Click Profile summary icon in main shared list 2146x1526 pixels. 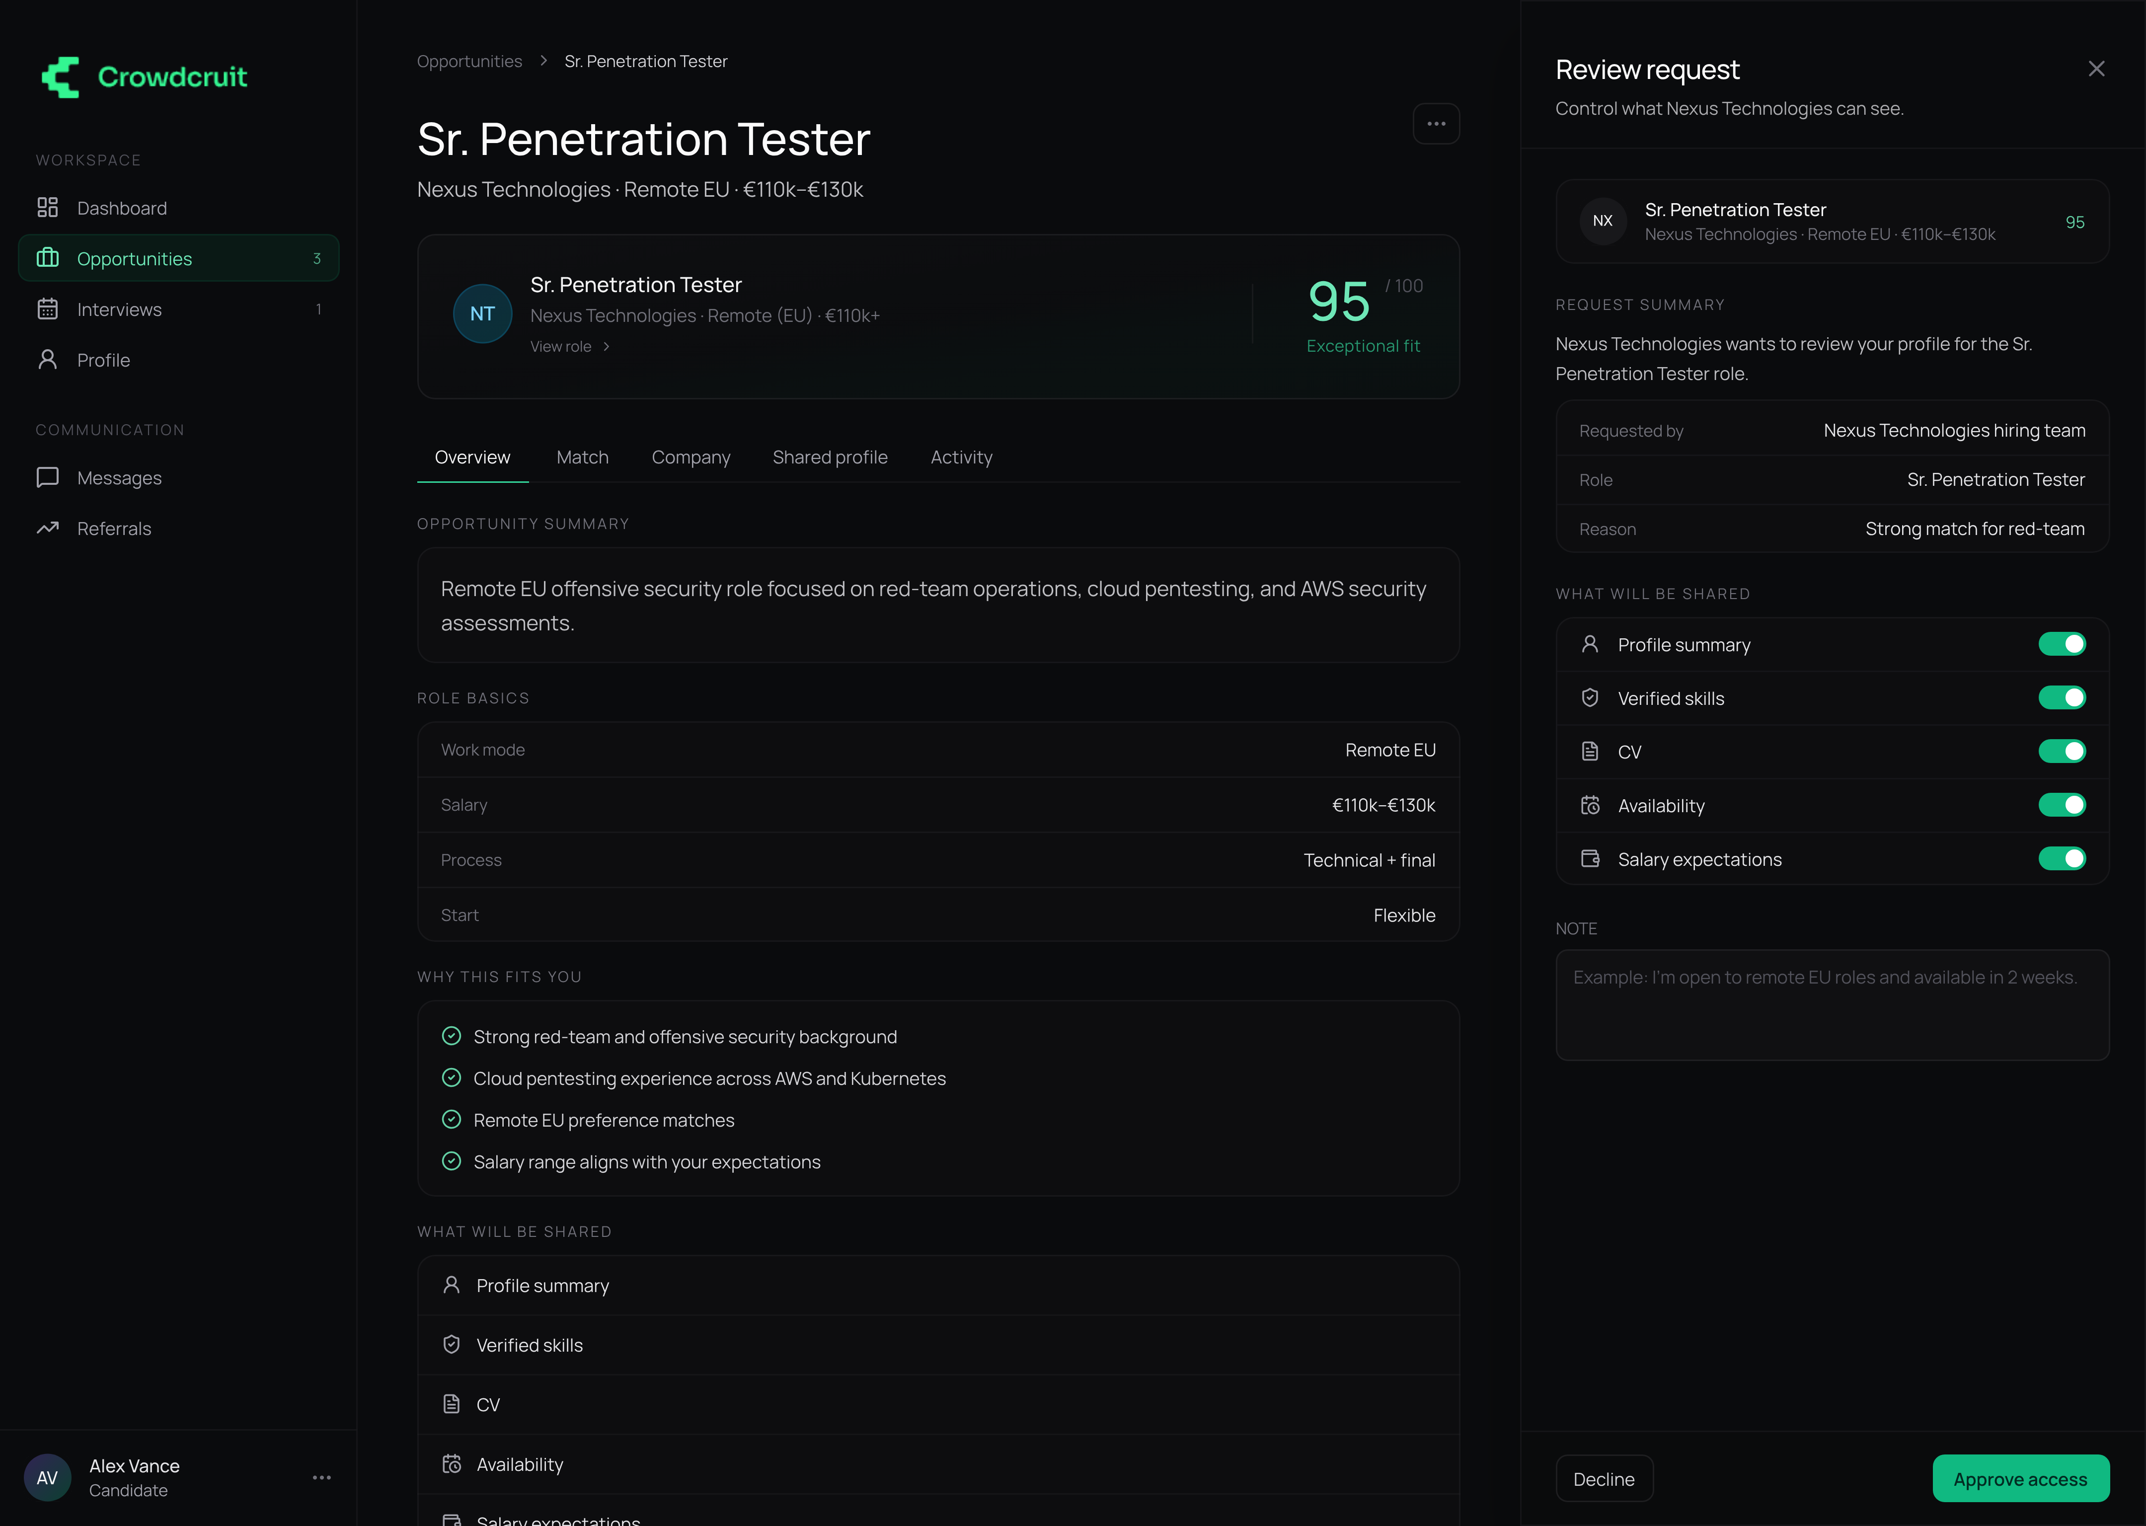(x=451, y=1285)
